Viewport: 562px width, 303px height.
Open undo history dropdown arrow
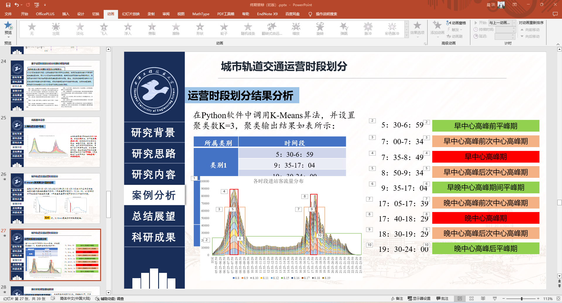point(22,5)
